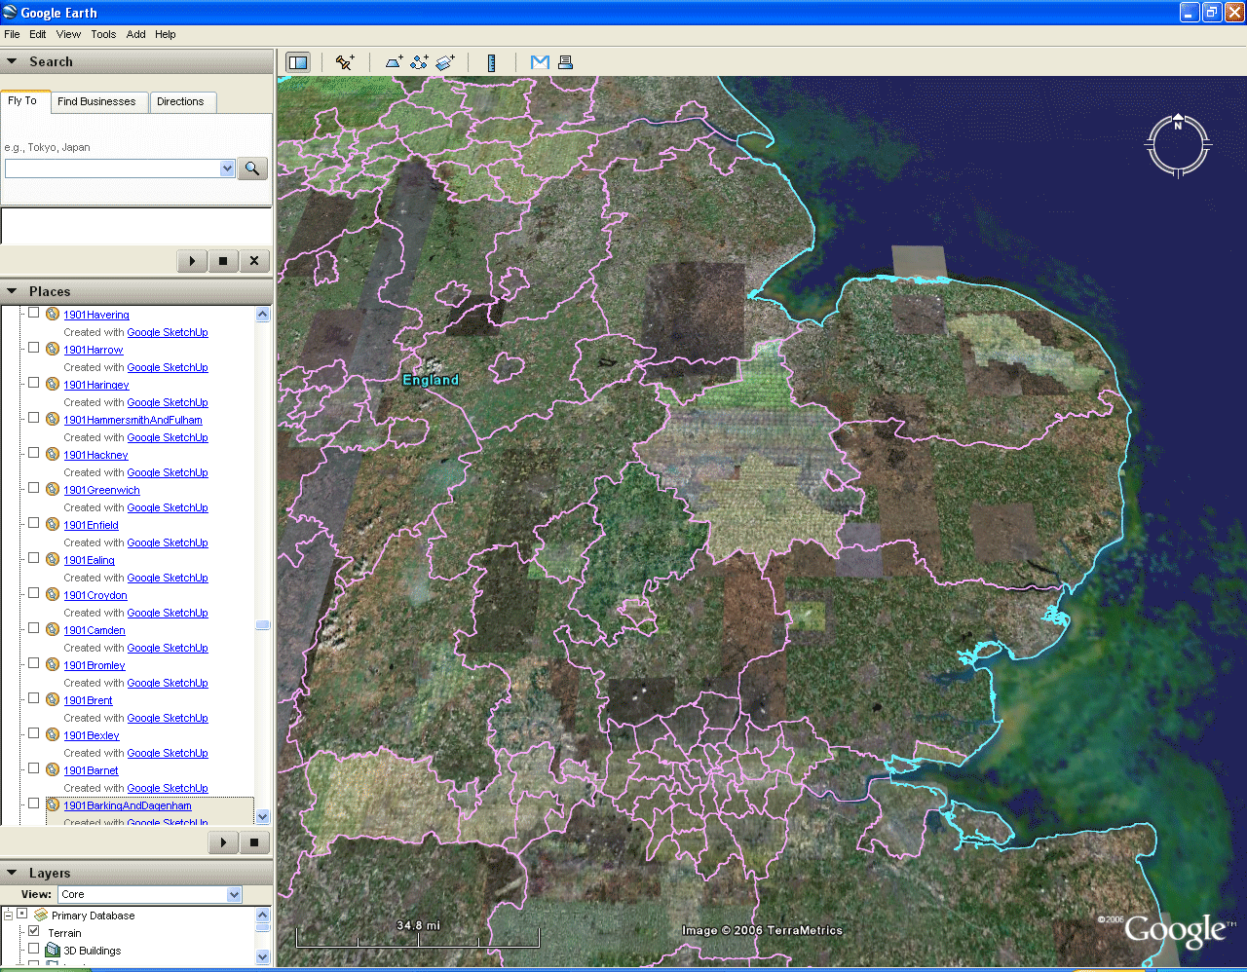This screenshot has height=972, width=1247.
Task: Clear search results with X button
Action: pyautogui.click(x=254, y=261)
